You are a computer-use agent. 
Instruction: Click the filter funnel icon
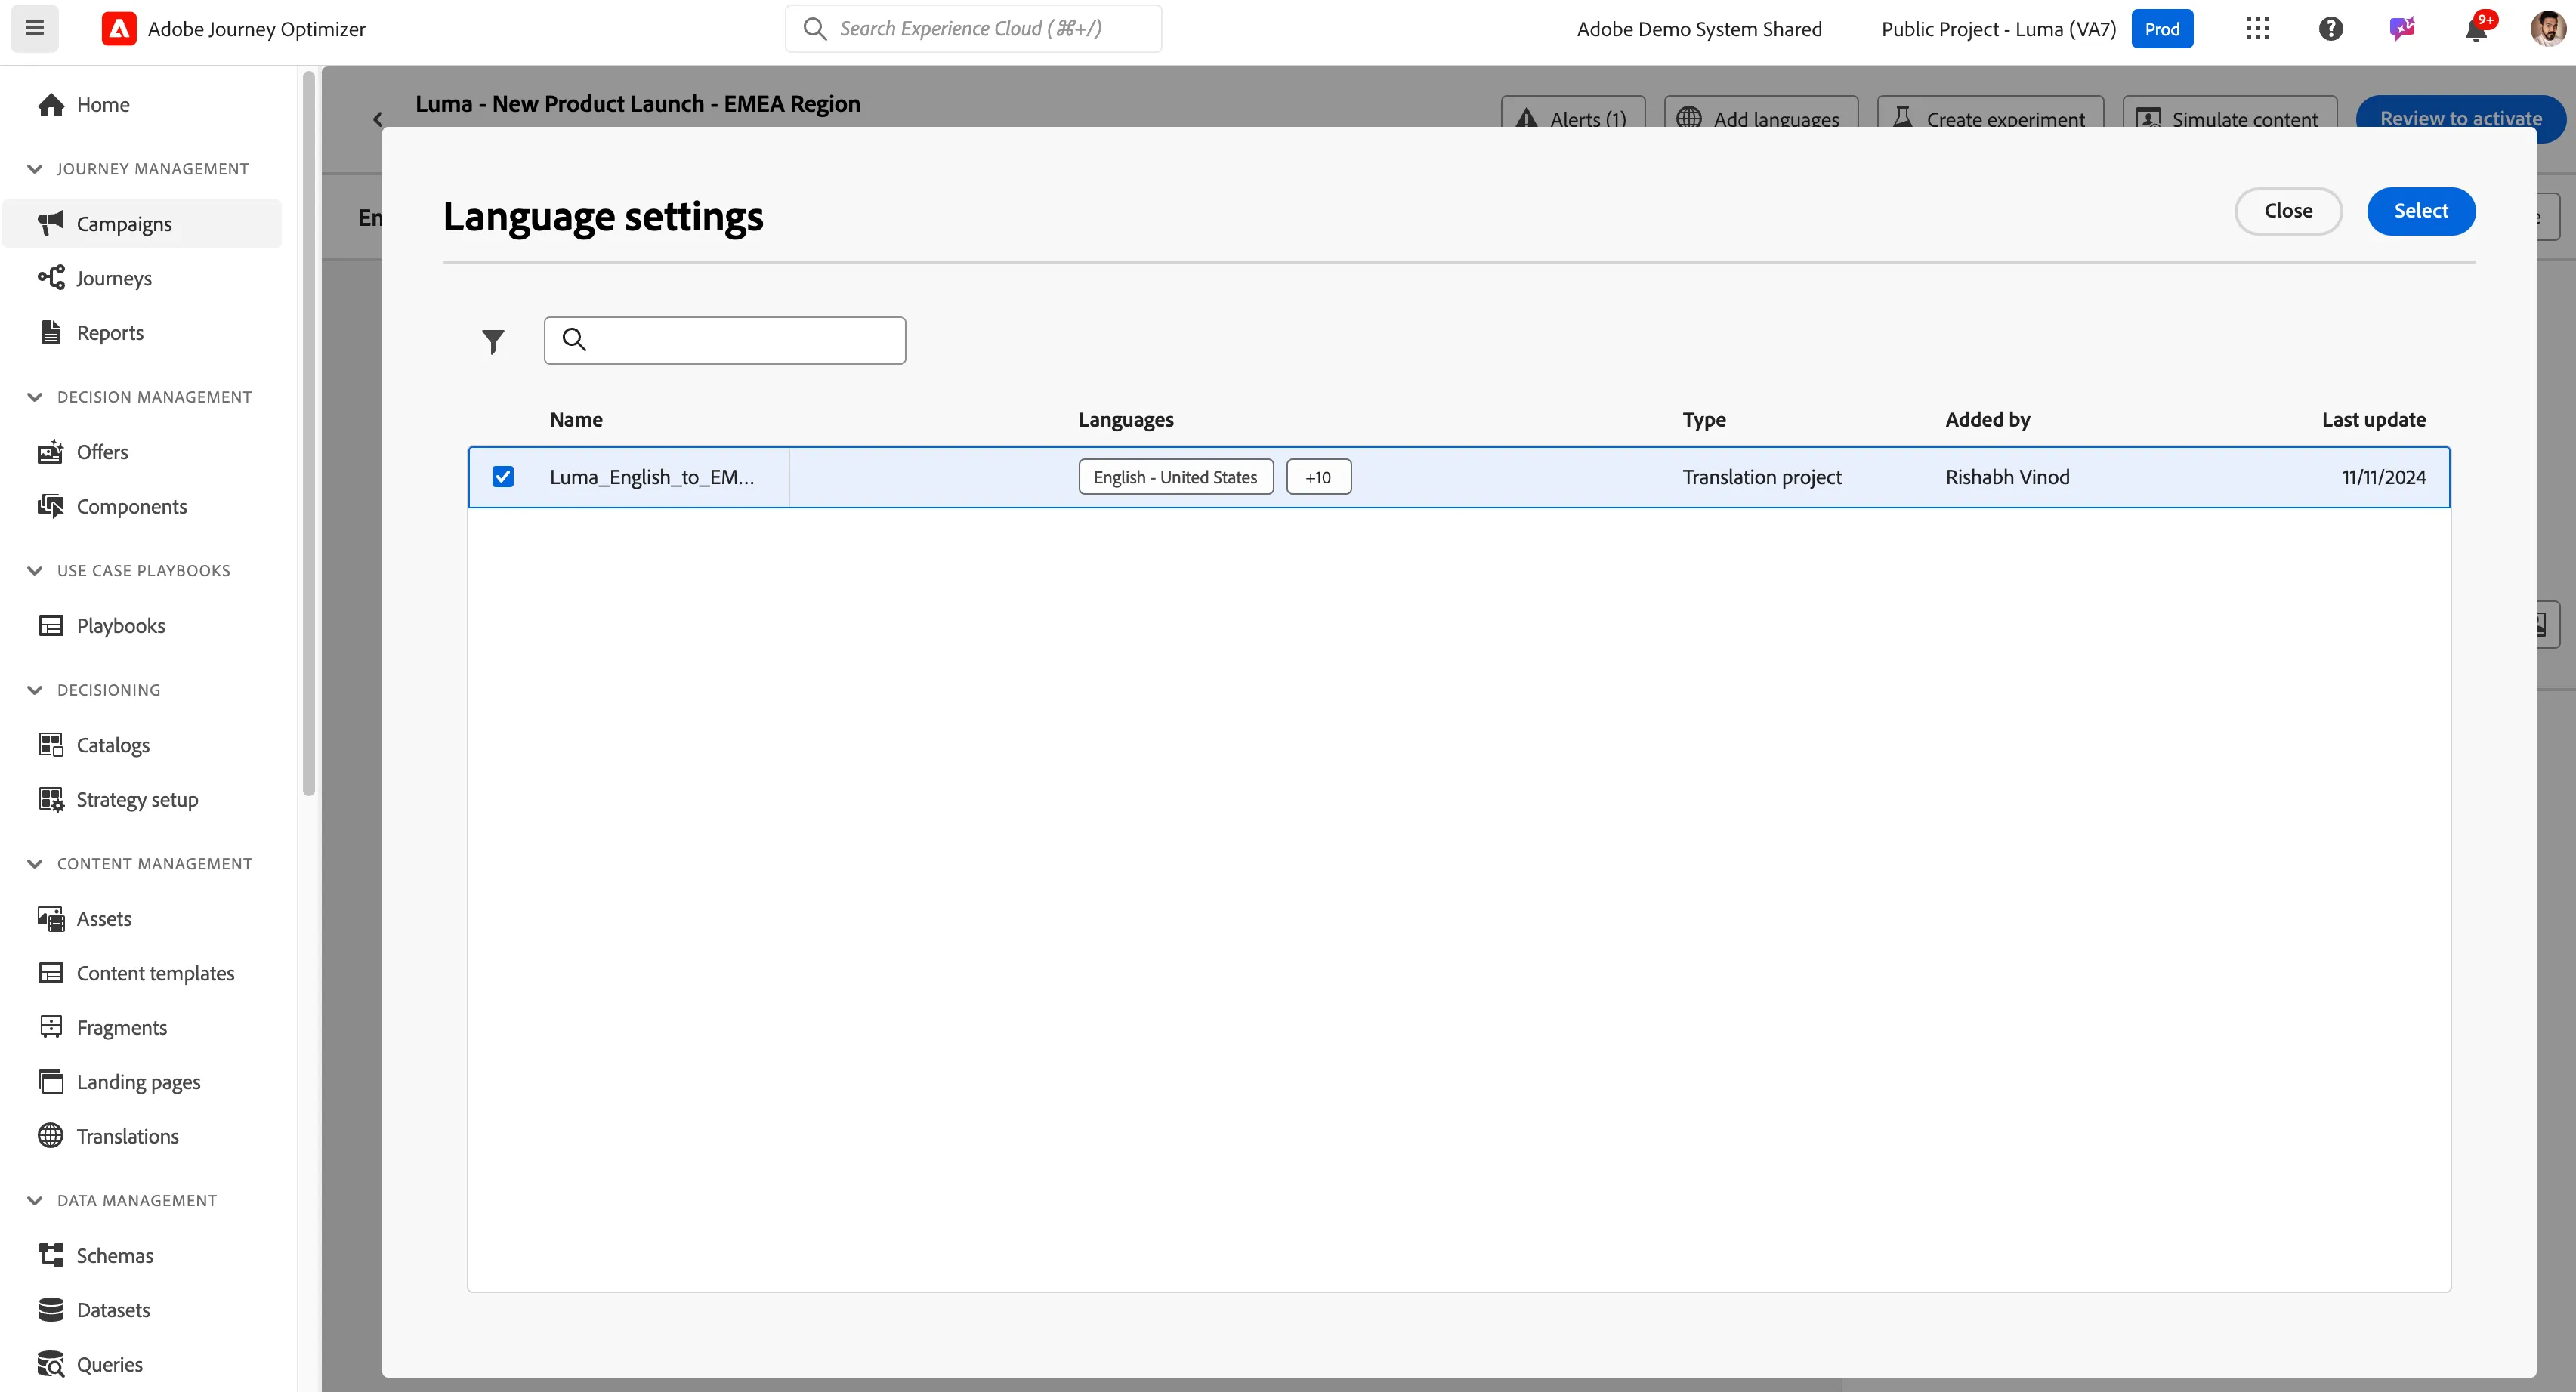tap(493, 341)
